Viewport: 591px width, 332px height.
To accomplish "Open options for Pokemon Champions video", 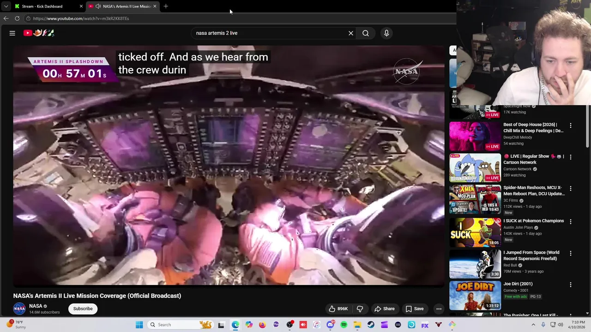I will (x=571, y=222).
